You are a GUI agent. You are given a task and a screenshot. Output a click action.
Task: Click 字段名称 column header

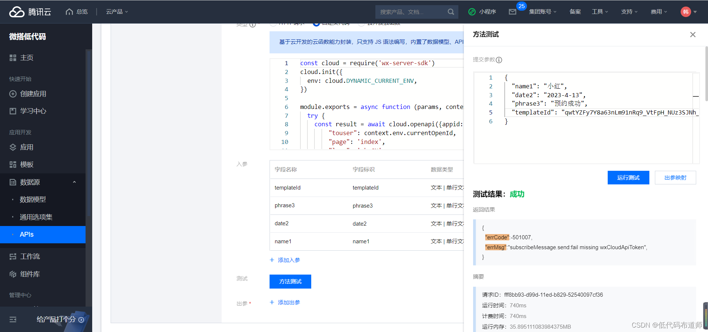[x=286, y=170]
